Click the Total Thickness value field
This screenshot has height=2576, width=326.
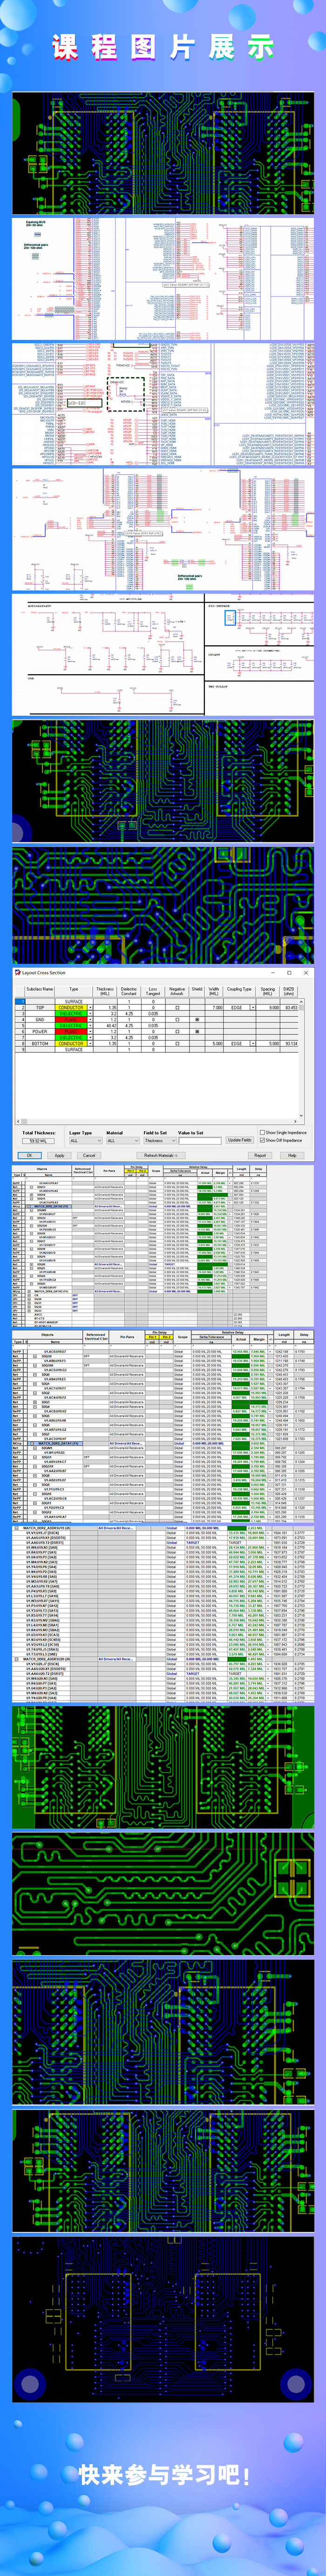[x=38, y=1140]
